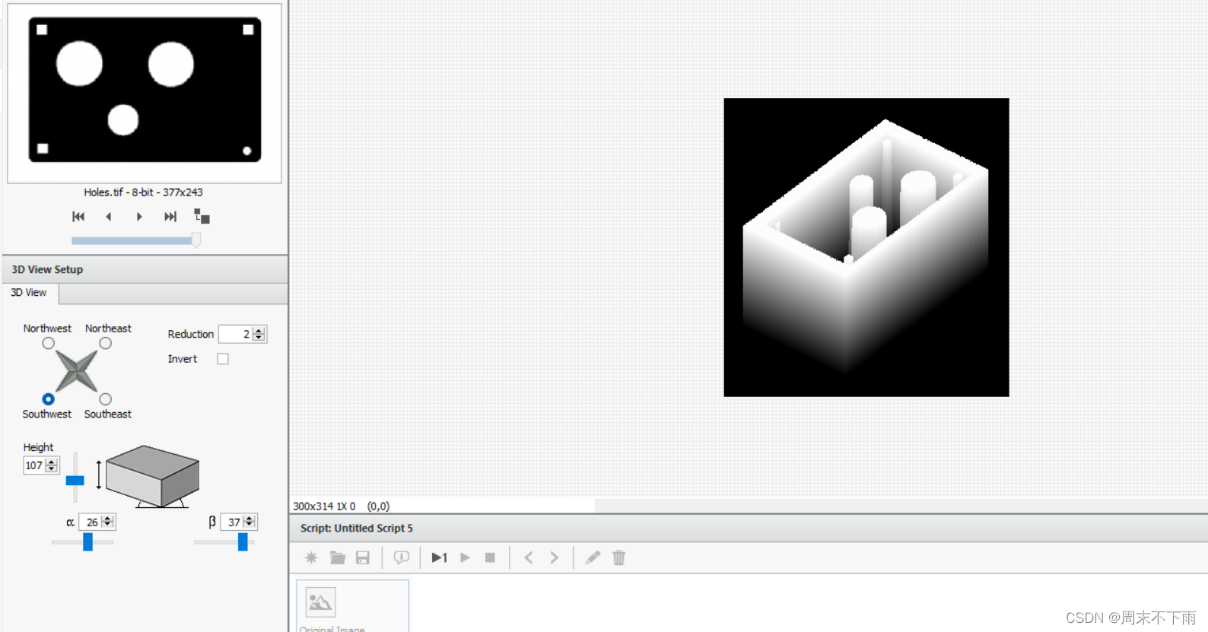Viewport: 1208px width, 632px height.
Task: Click the Edit Step pencil icon
Action: coord(593,557)
